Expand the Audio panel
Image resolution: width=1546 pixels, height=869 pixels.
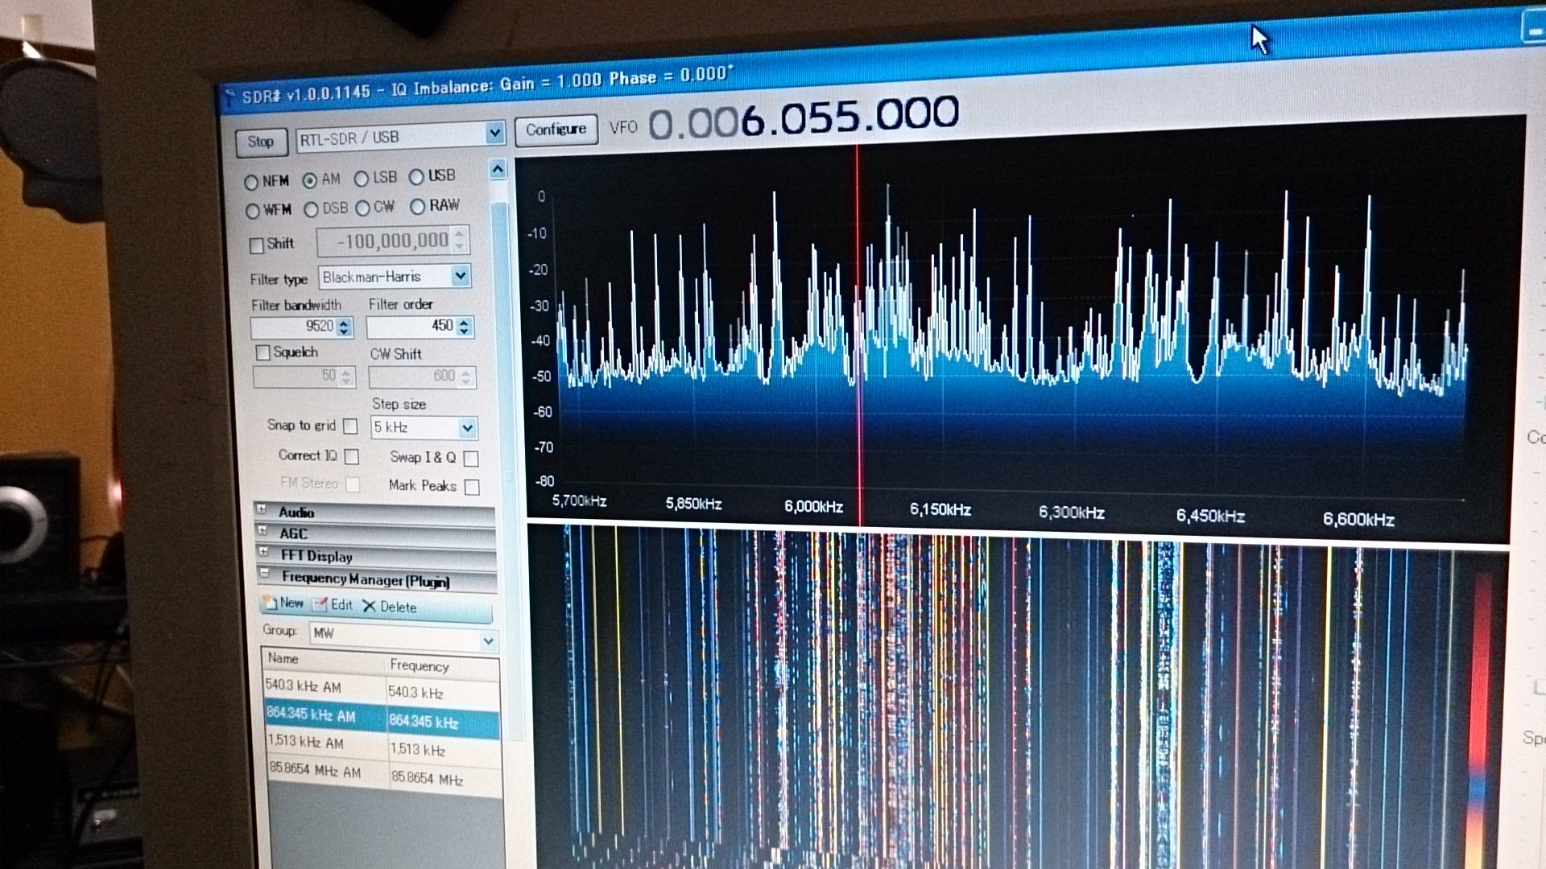pos(262,509)
